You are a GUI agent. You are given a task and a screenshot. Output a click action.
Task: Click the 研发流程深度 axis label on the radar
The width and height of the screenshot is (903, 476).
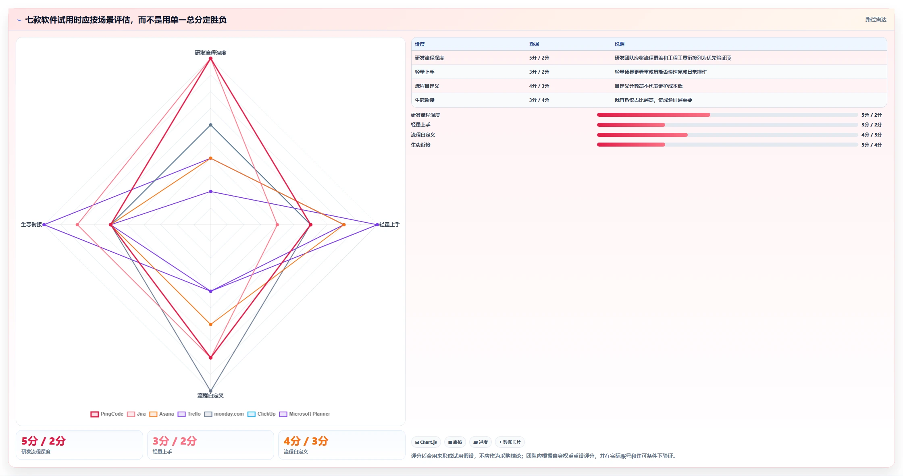point(210,53)
